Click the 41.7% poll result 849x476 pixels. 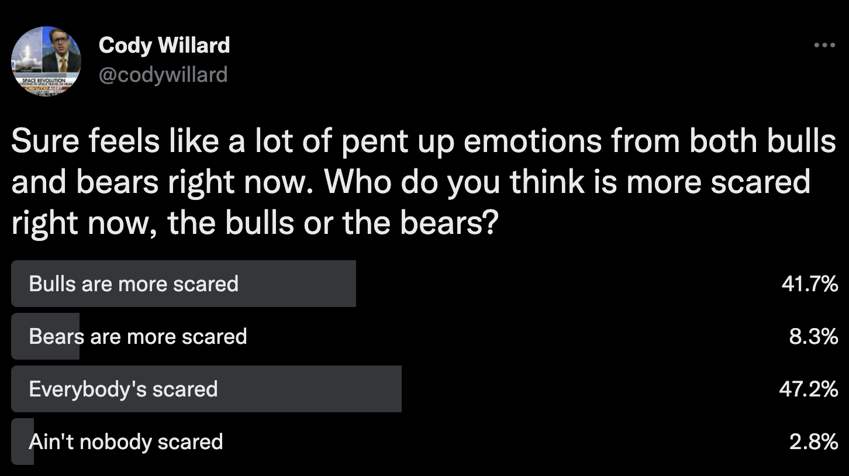click(x=809, y=284)
